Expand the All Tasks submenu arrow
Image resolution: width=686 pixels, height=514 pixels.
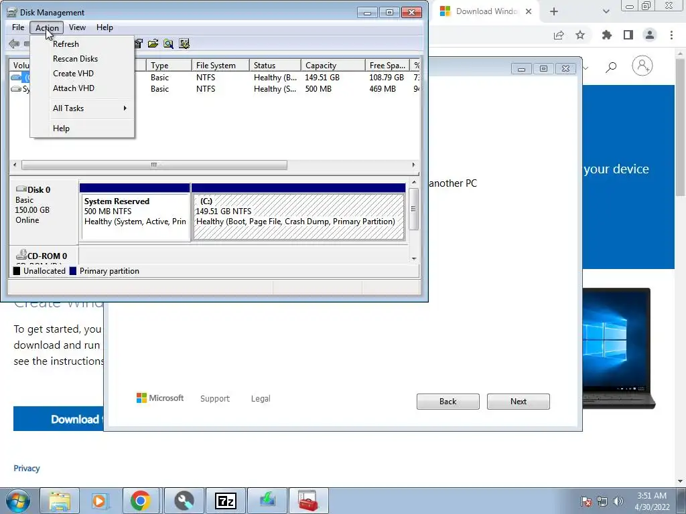pyautogui.click(x=125, y=108)
